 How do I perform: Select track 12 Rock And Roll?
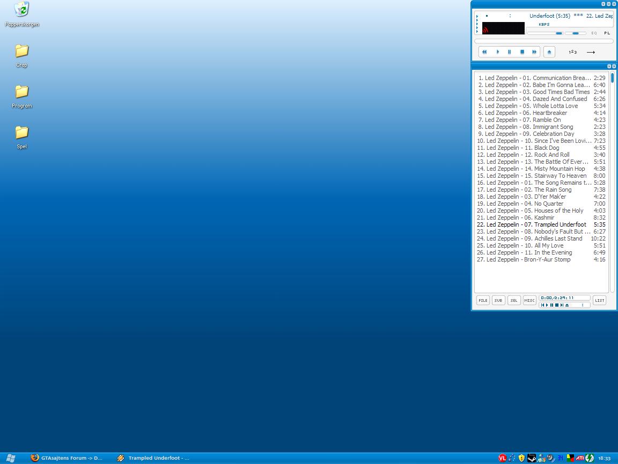point(541,155)
